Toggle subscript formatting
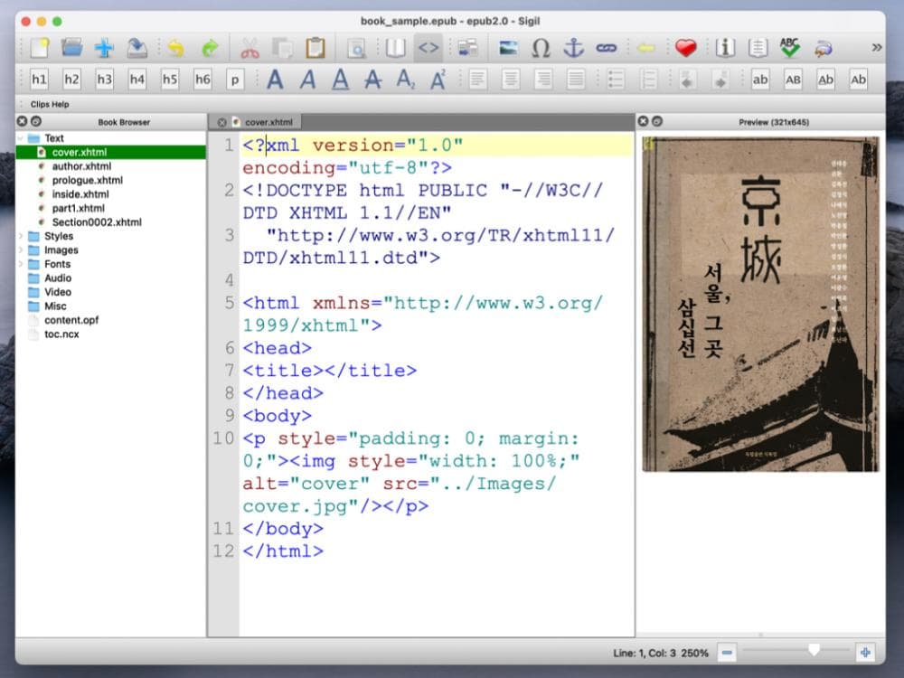Viewport: 904px width, 678px height. point(406,80)
